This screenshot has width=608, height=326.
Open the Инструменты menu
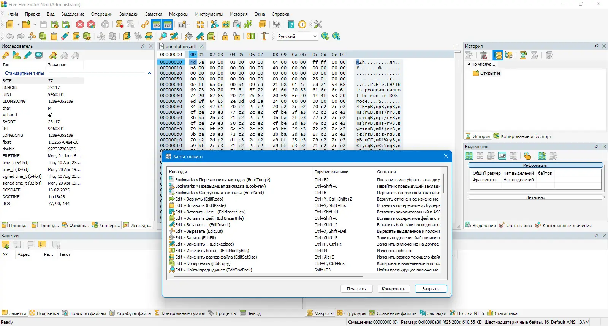click(x=209, y=14)
